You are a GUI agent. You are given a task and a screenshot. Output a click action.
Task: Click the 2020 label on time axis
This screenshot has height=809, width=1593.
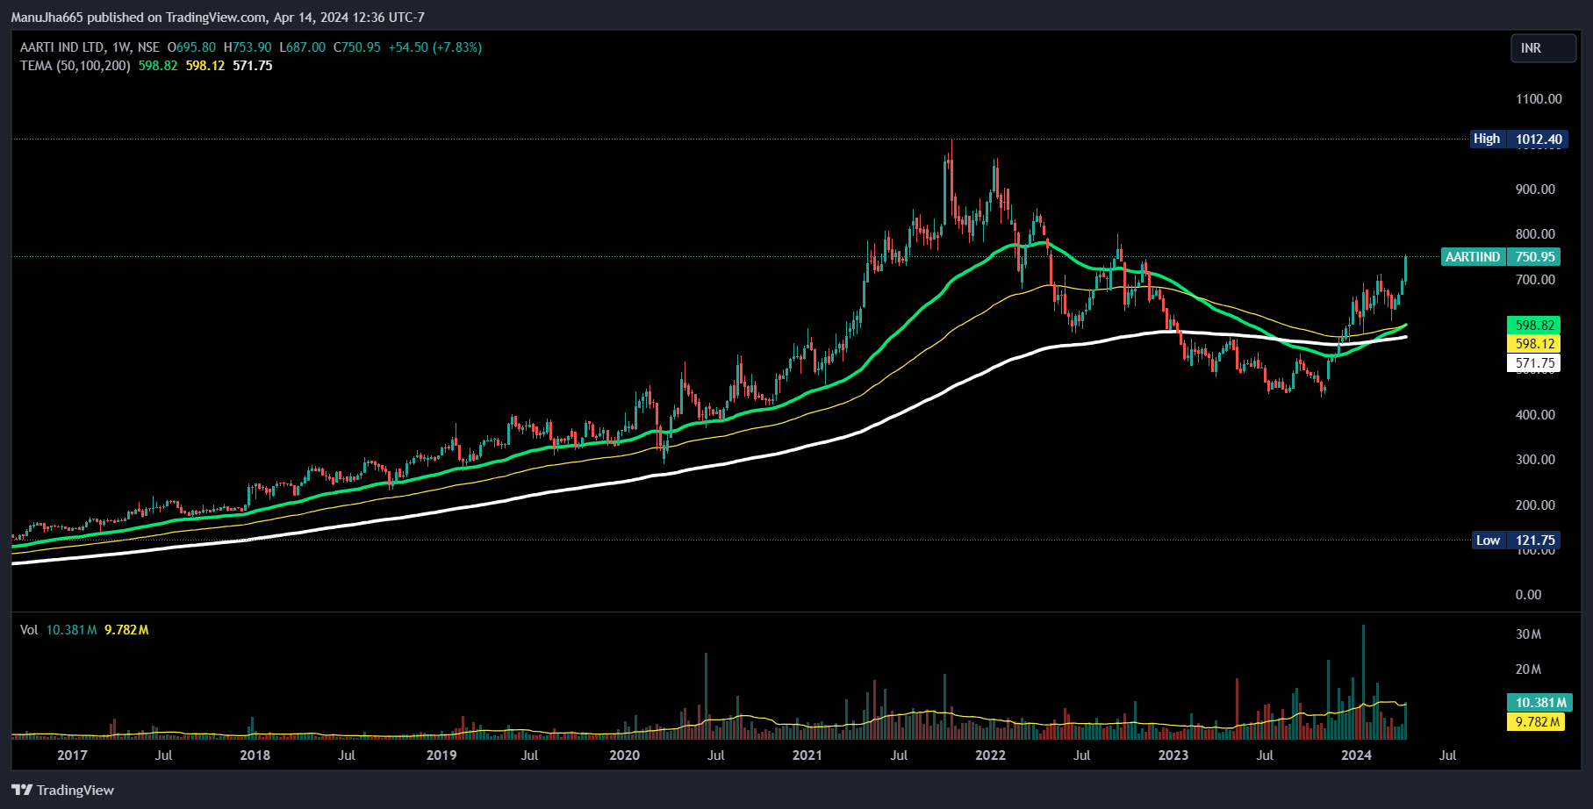pyautogui.click(x=624, y=755)
